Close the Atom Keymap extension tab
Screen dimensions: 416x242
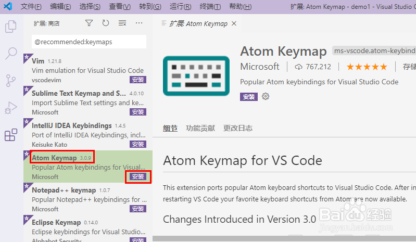click(x=234, y=23)
